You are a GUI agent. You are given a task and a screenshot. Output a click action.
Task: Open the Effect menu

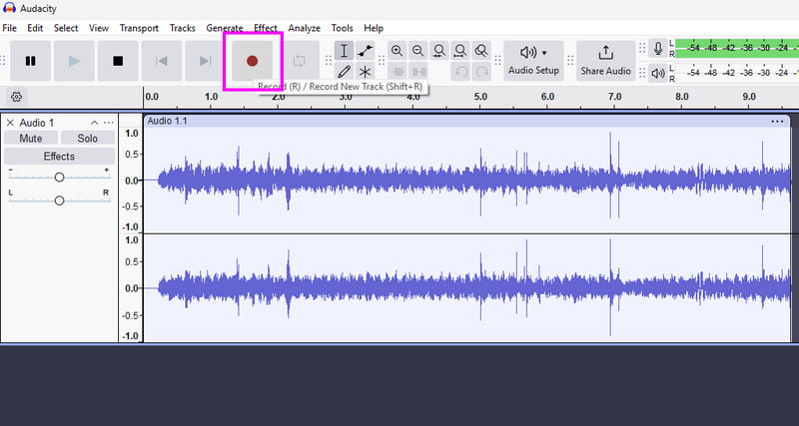click(266, 28)
